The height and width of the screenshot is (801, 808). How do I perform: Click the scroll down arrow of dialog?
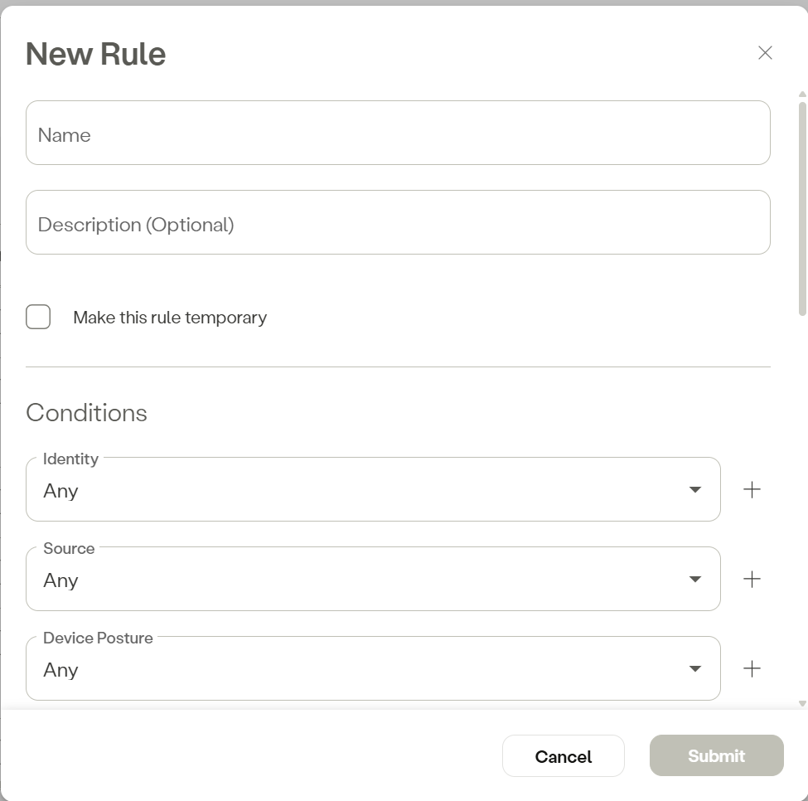point(802,704)
